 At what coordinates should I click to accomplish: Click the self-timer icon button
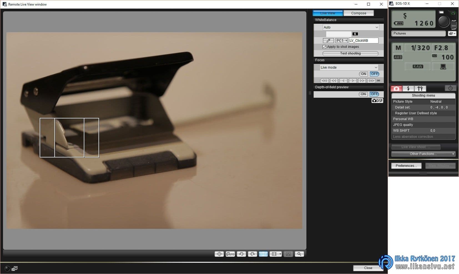pos(450,88)
